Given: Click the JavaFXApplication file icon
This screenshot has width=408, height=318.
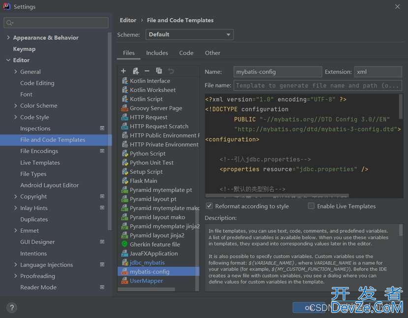Looking at the screenshot, I should pos(125,253).
